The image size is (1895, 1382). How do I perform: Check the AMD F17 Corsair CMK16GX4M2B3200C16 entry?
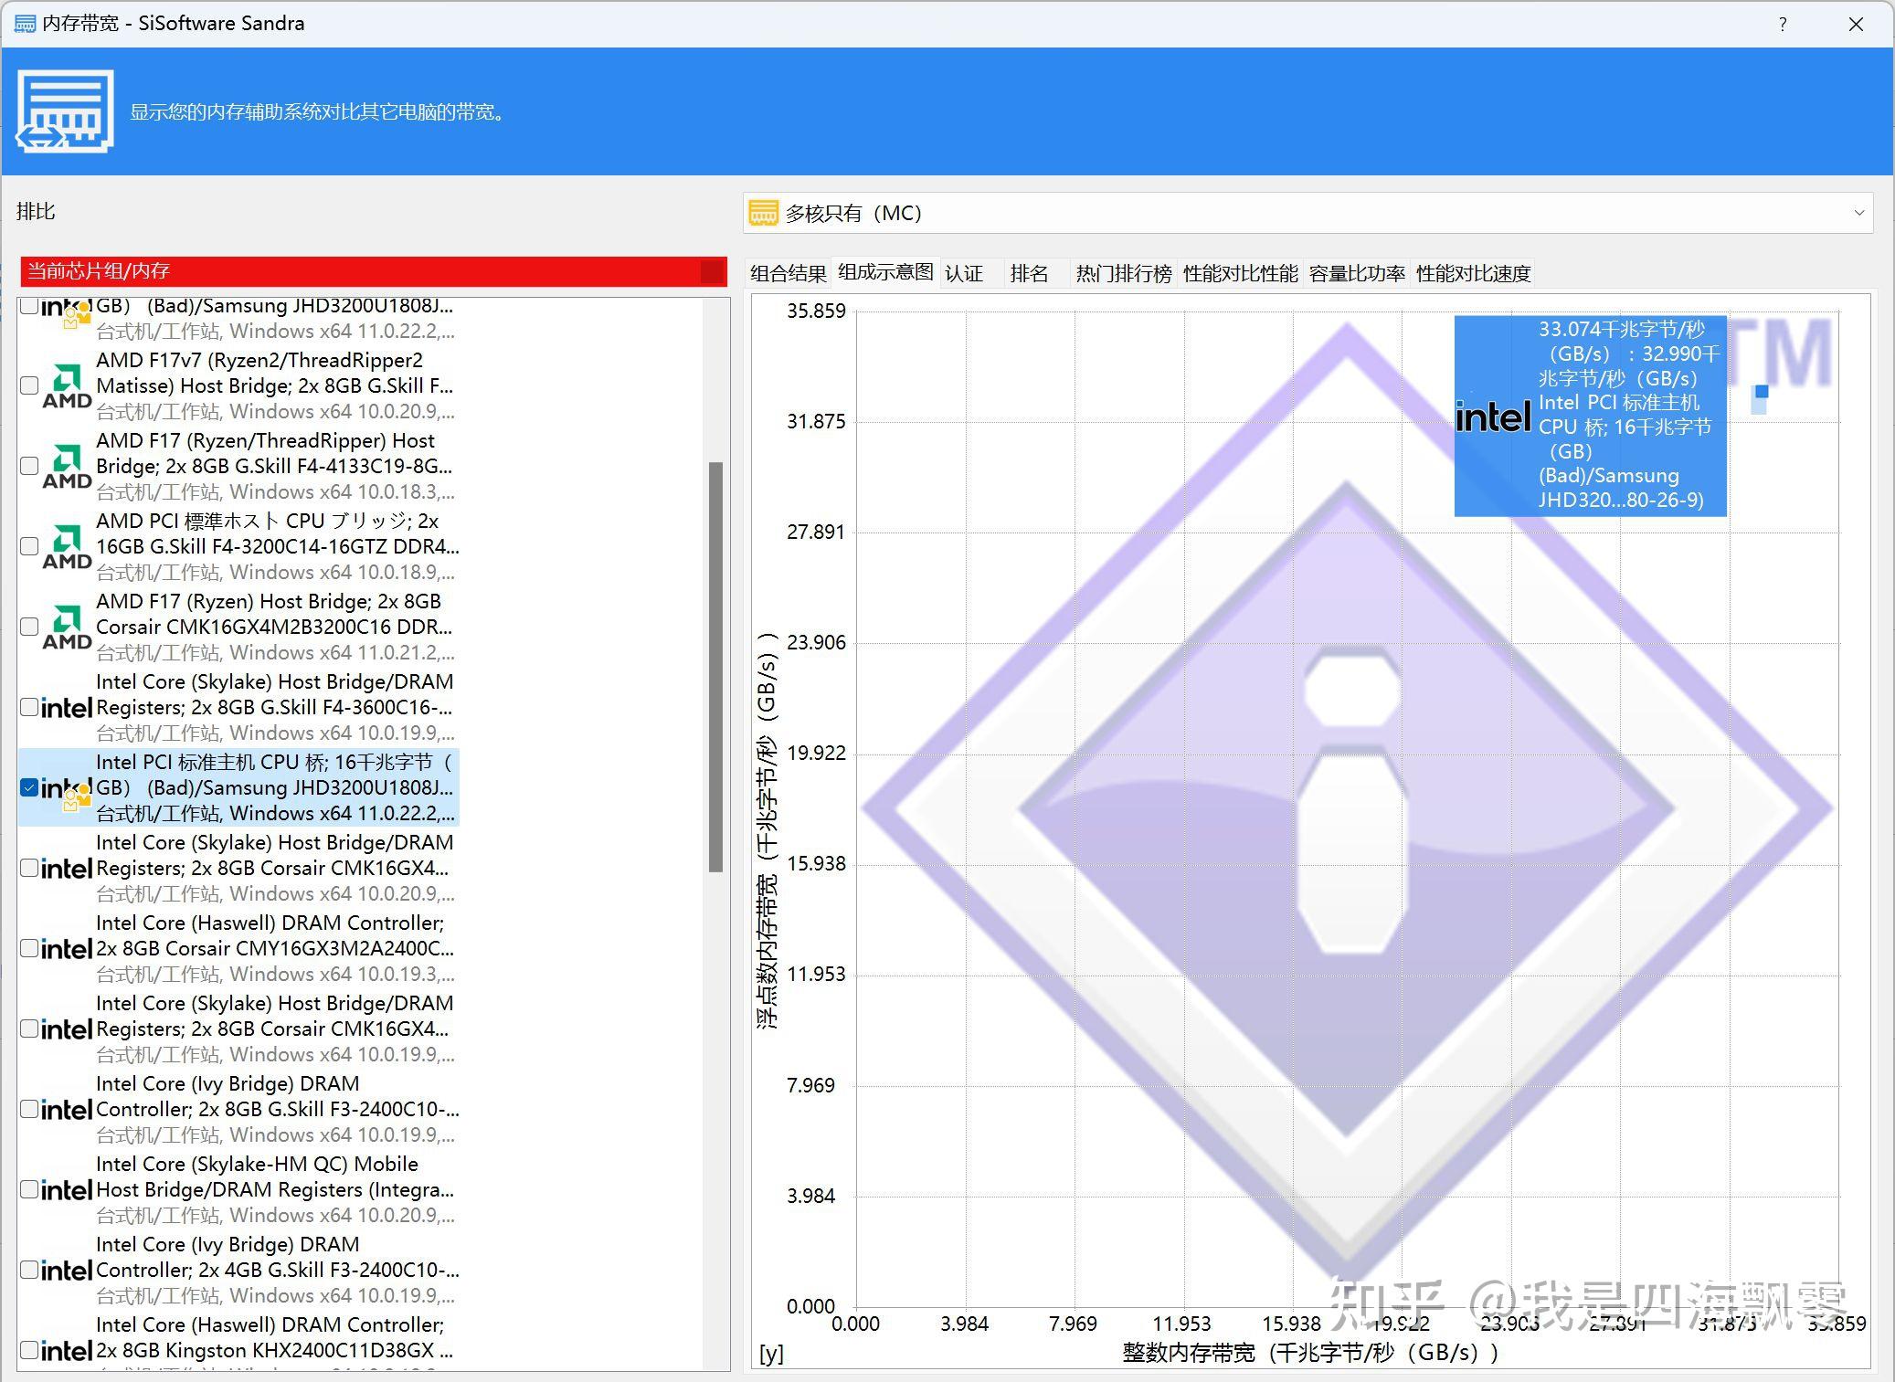(x=29, y=627)
